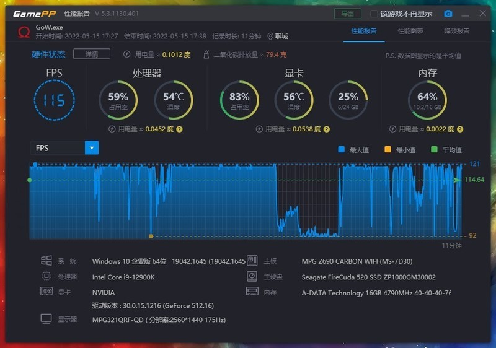Click the help icon after 0.0452 度
This screenshot has width=496, height=348.
tap(179, 129)
